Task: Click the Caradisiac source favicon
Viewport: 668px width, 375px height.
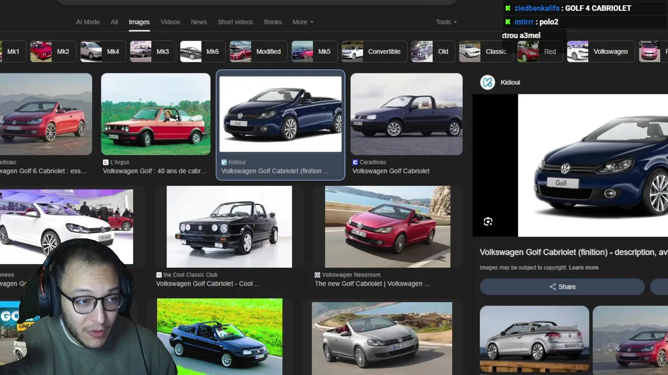Action: pos(355,162)
